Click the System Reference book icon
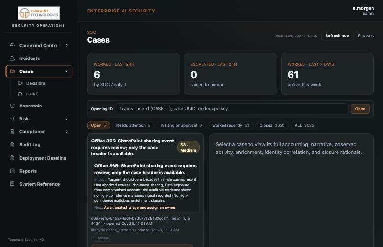Viewport: 383px width, 247px height. [12, 184]
